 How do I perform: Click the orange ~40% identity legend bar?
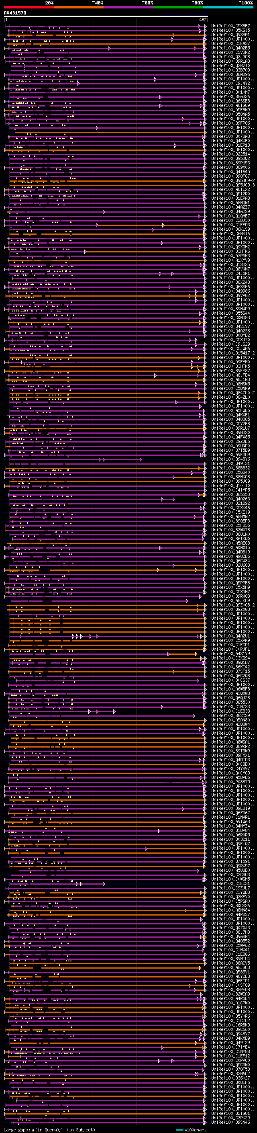[x=79, y=7]
